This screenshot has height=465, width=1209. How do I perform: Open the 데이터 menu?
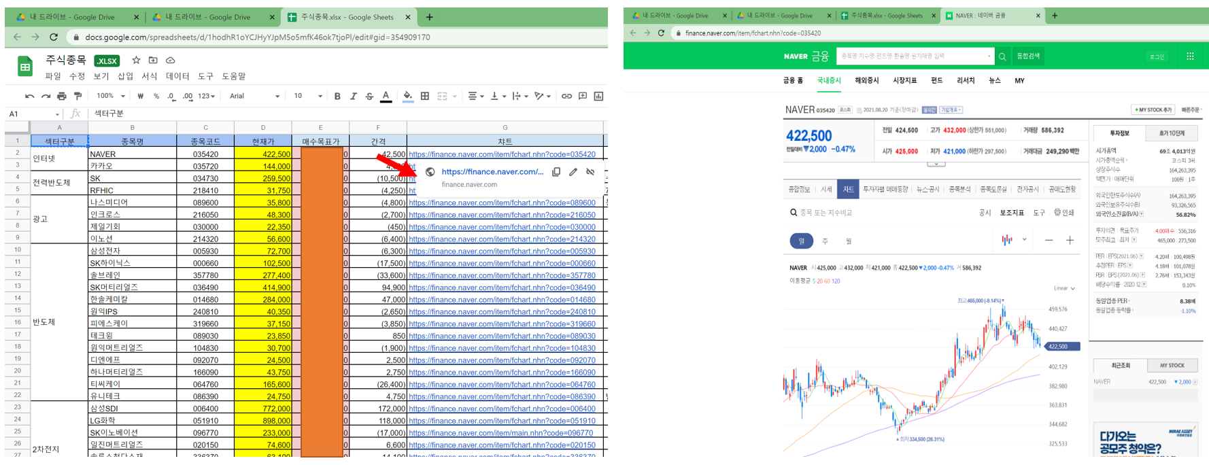[x=177, y=76]
